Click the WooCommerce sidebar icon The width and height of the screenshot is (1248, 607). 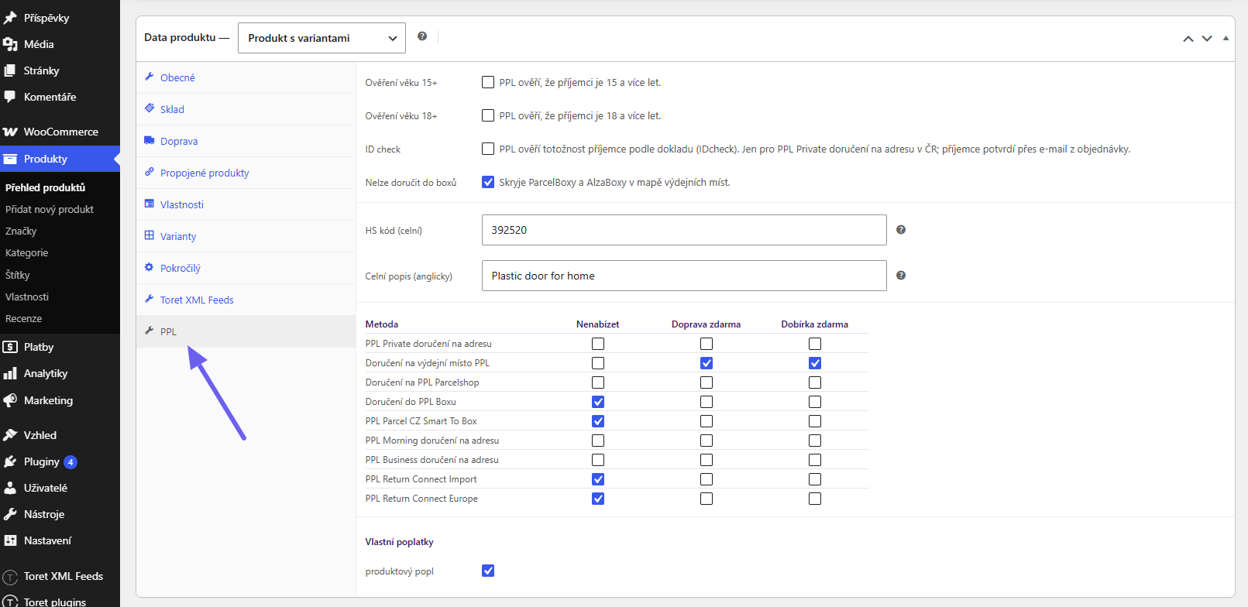click(10, 132)
